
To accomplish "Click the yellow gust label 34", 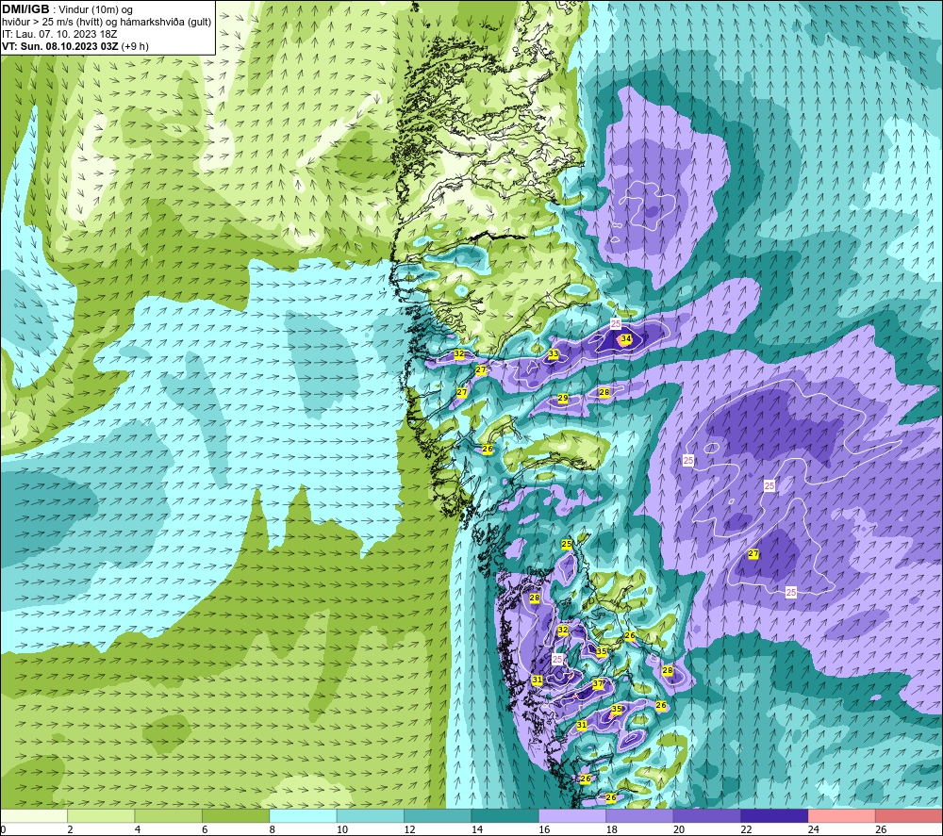I will click(625, 339).
